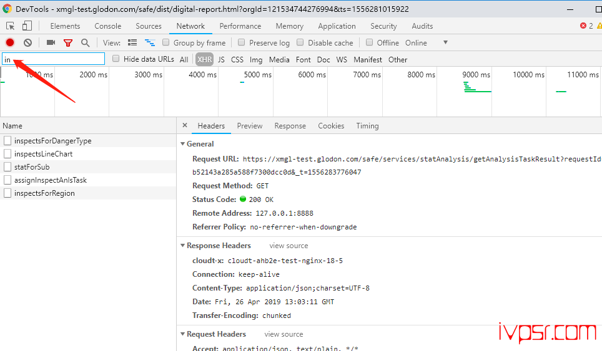Clear the network log with the clear icon
602x351 pixels.
tap(27, 42)
